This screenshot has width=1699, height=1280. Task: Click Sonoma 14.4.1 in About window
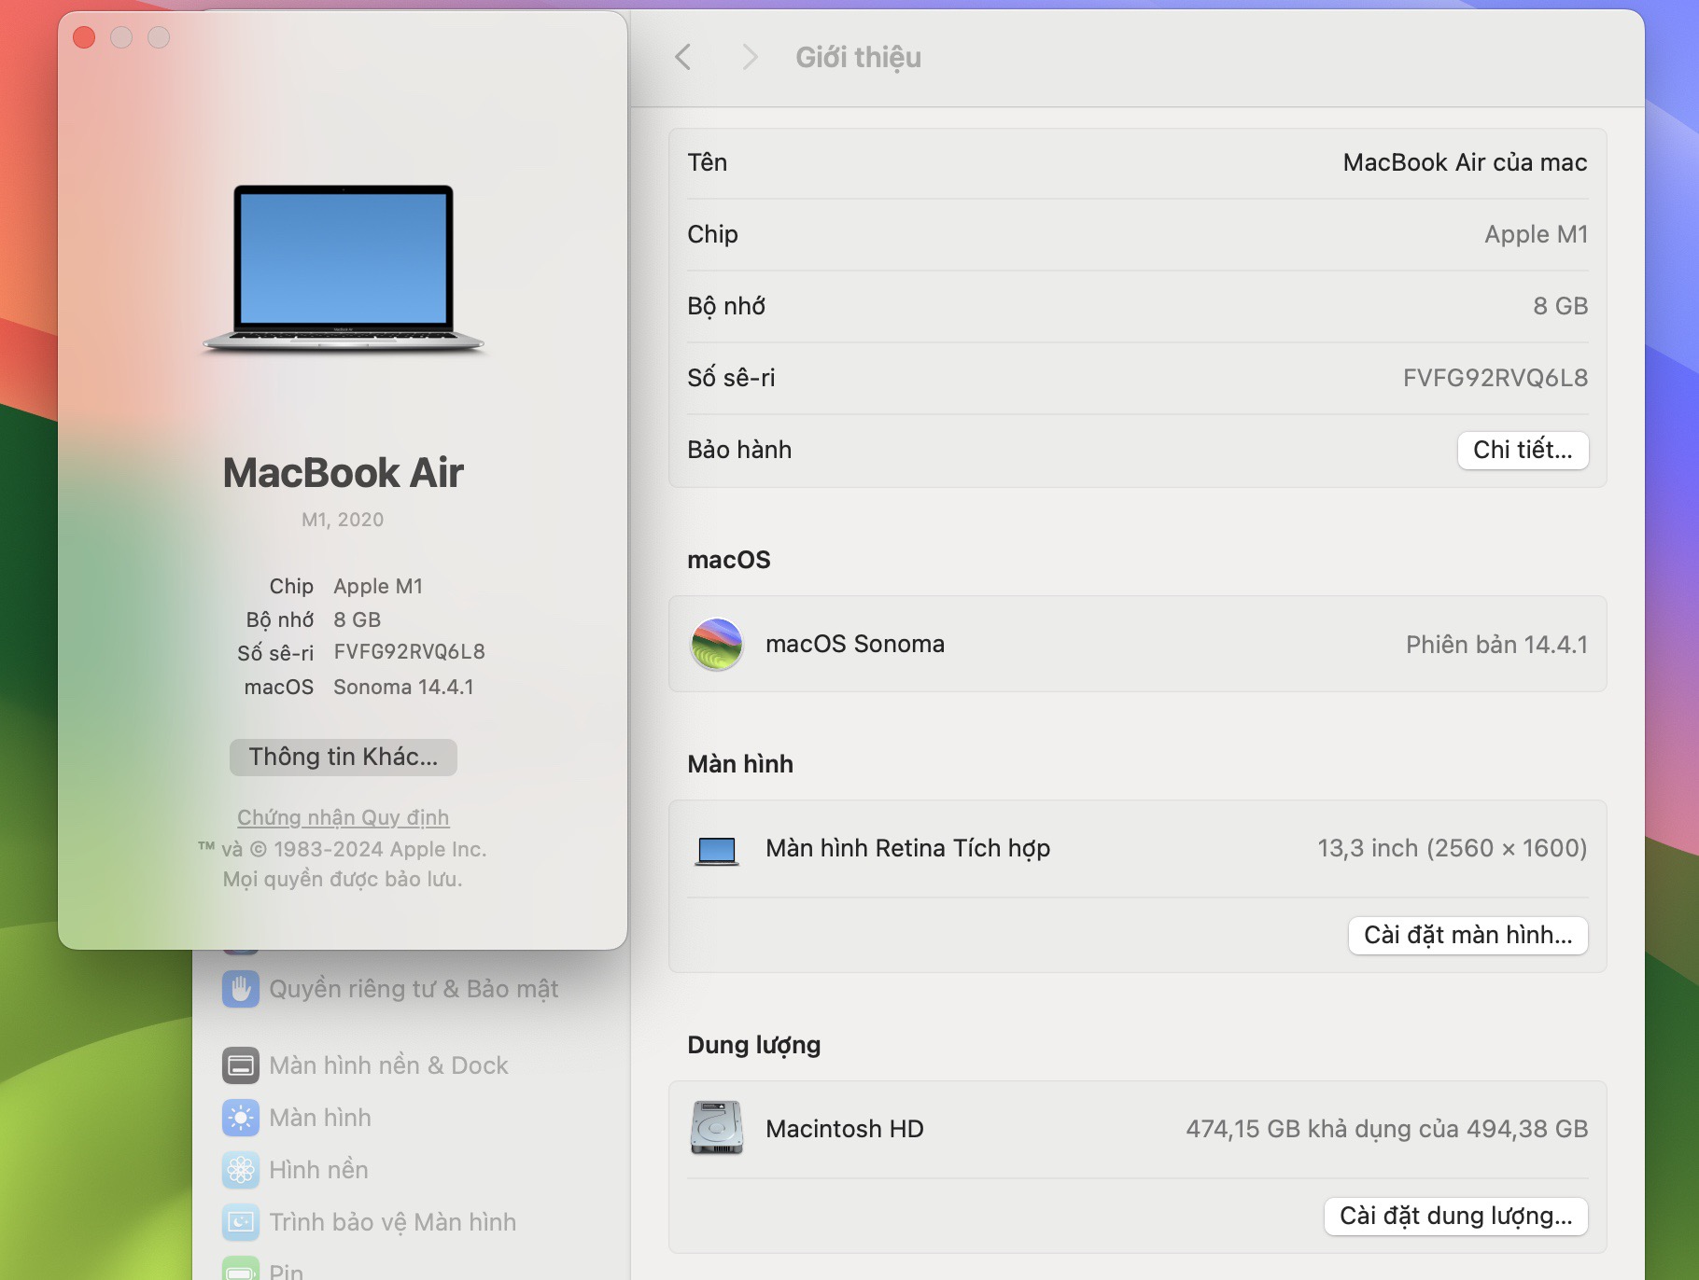[x=403, y=688]
